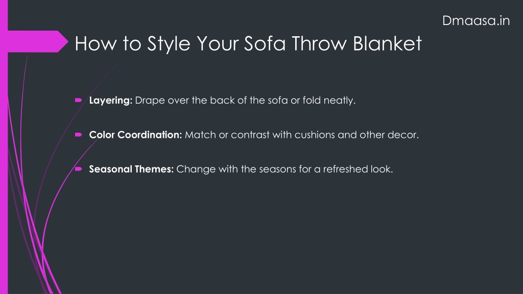Click the empty dark area below the bullets
This screenshot has width=523, height=294.
click(x=267, y=233)
